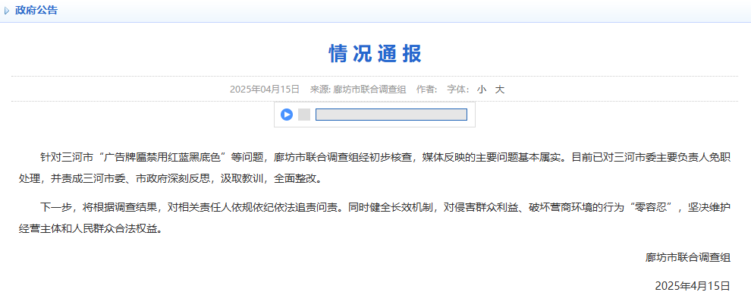Click the 作者: label
The width and height of the screenshot is (751, 308).
427,89
